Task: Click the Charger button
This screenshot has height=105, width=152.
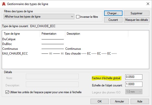Action: (113, 13)
